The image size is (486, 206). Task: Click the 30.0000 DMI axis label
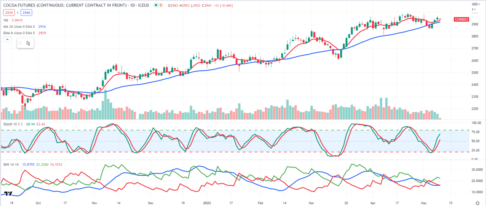477,170
